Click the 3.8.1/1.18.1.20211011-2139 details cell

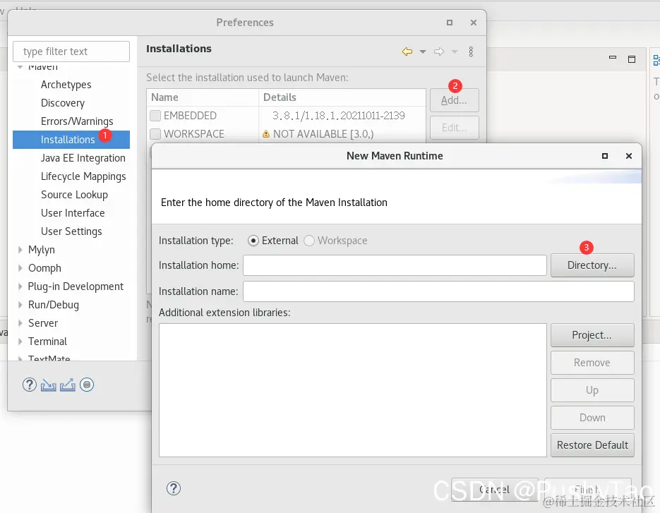tap(338, 116)
